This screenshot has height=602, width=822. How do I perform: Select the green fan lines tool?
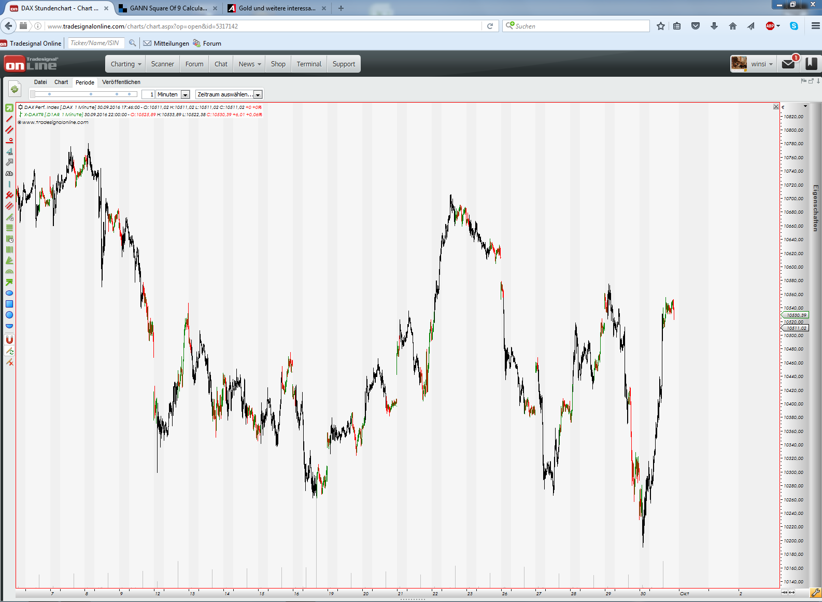(9, 260)
